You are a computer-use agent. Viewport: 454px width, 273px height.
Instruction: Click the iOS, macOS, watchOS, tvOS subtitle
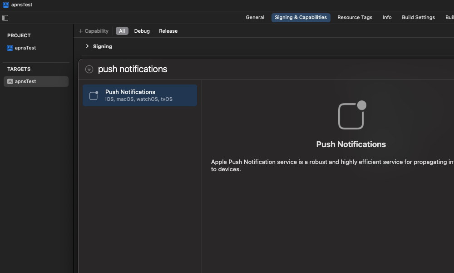pos(138,99)
